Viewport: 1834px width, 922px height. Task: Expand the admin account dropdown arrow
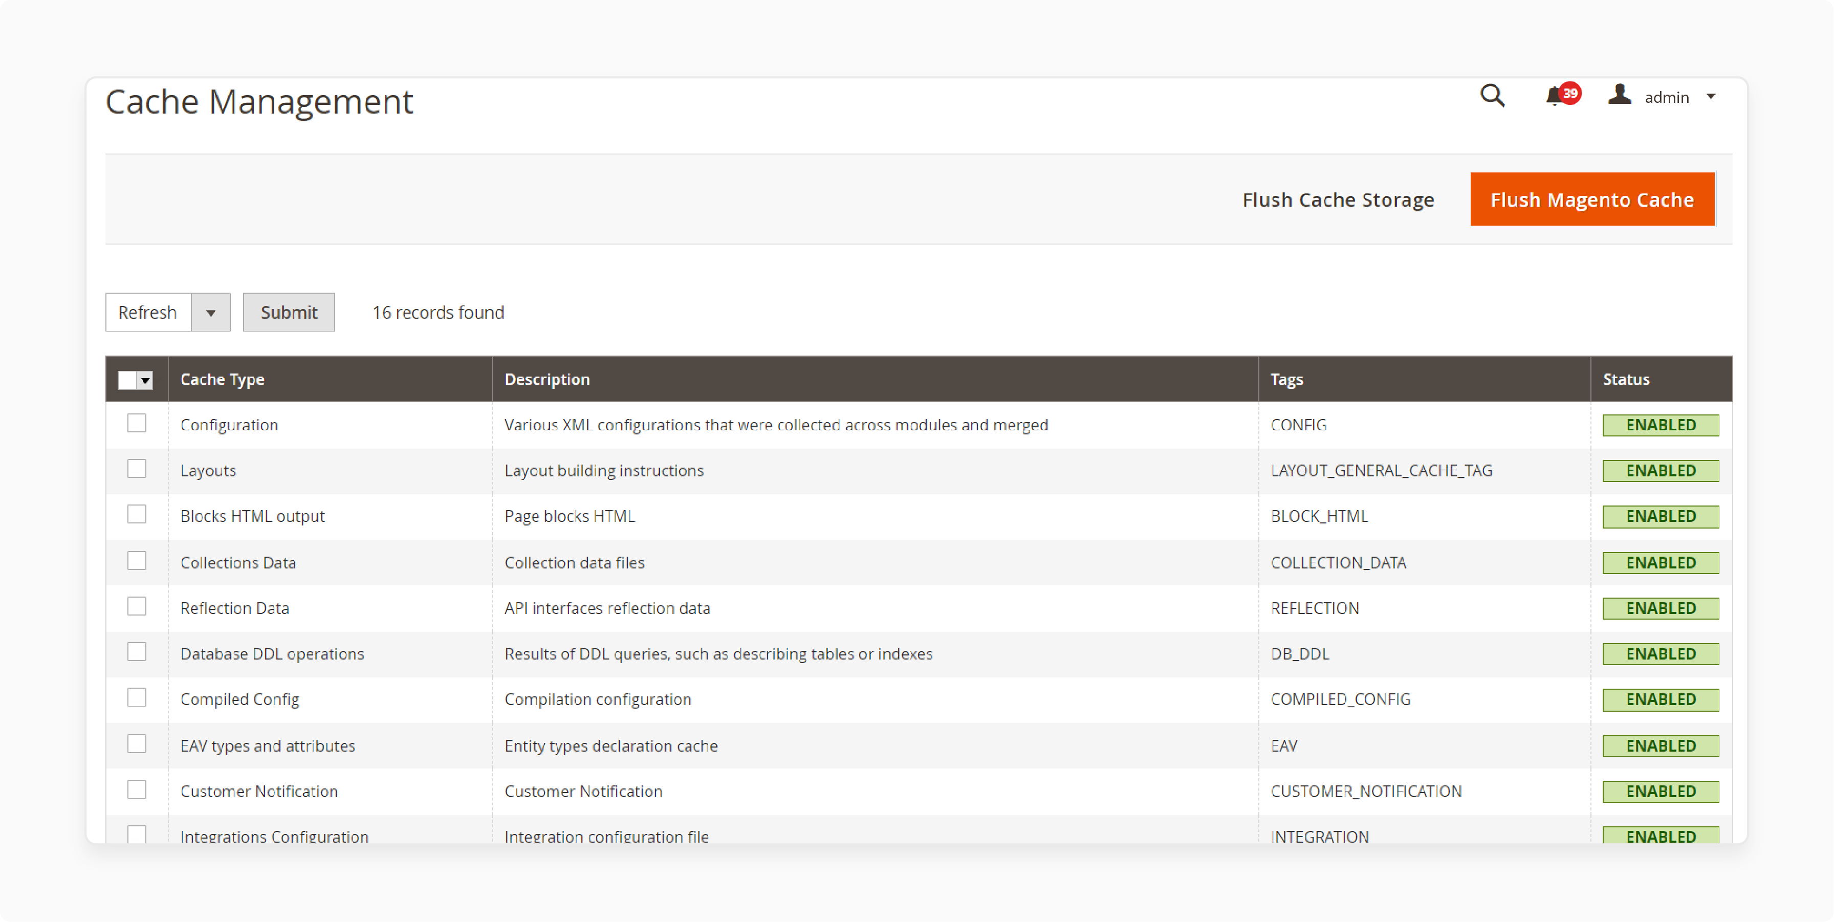click(x=1711, y=97)
